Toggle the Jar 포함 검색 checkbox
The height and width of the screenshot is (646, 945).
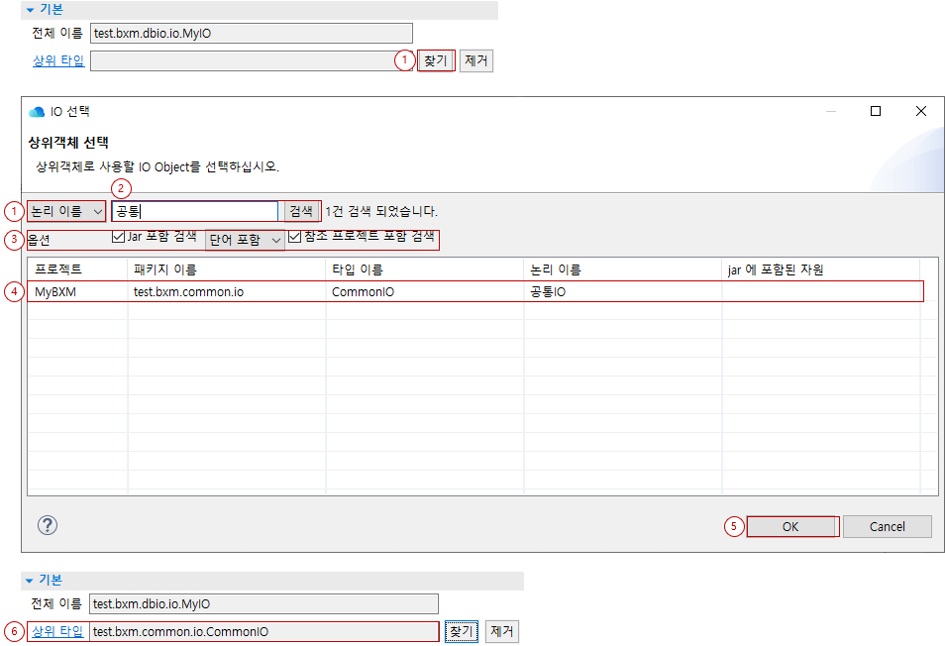click(116, 239)
